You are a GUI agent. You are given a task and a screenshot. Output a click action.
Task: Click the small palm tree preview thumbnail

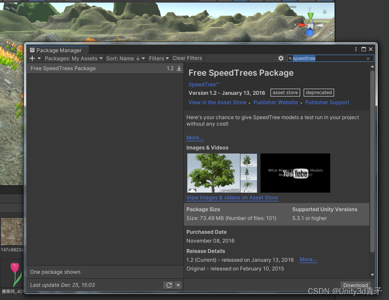tap(249, 187)
